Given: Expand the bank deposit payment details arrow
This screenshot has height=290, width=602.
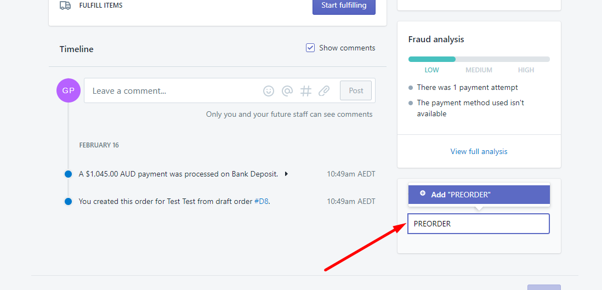Looking at the screenshot, I should tap(286, 174).
